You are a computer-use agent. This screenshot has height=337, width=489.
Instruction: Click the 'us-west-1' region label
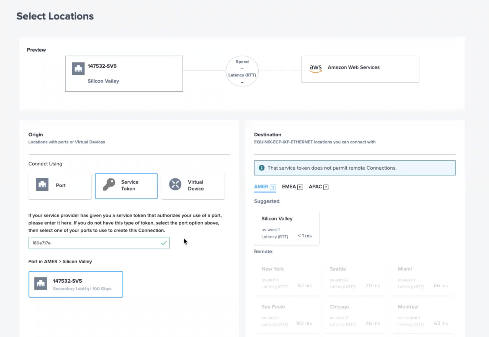(x=271, y=230)
